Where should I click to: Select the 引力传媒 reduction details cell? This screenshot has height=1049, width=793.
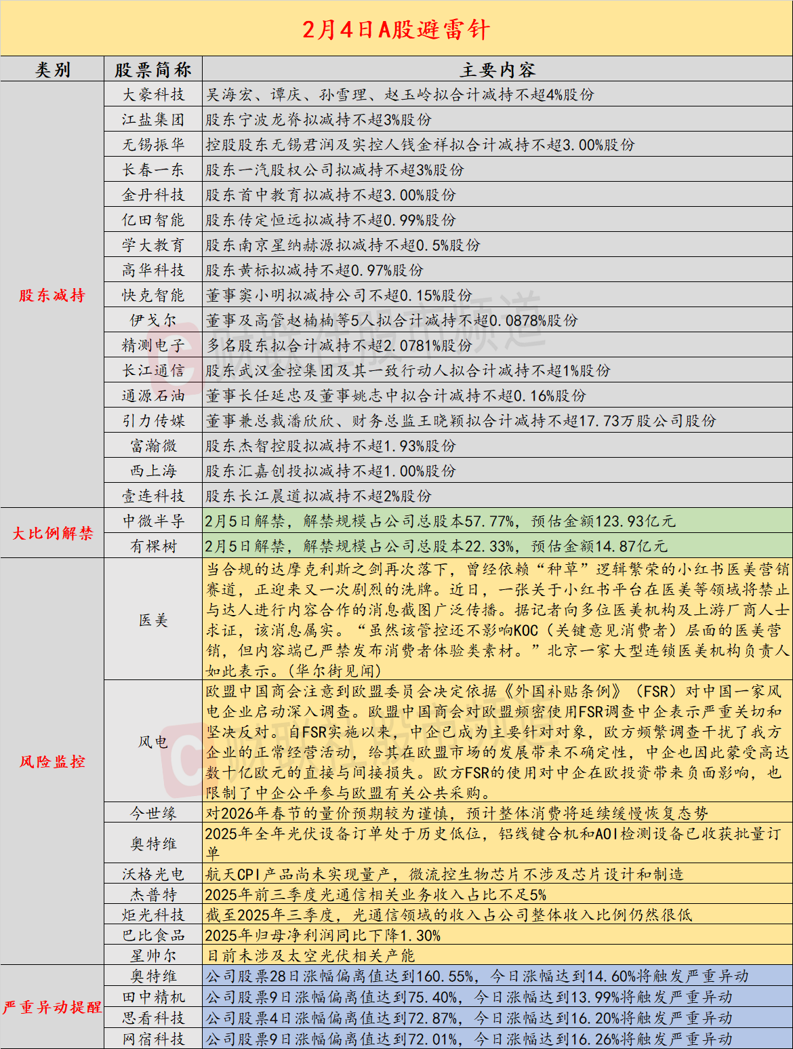pos(497,421)
